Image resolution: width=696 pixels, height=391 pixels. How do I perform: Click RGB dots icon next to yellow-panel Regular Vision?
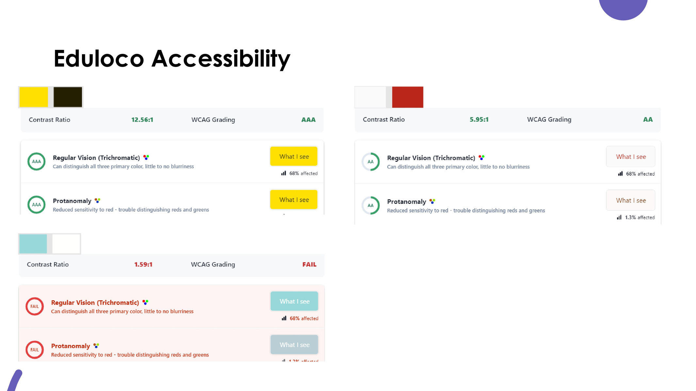(146, 158)
